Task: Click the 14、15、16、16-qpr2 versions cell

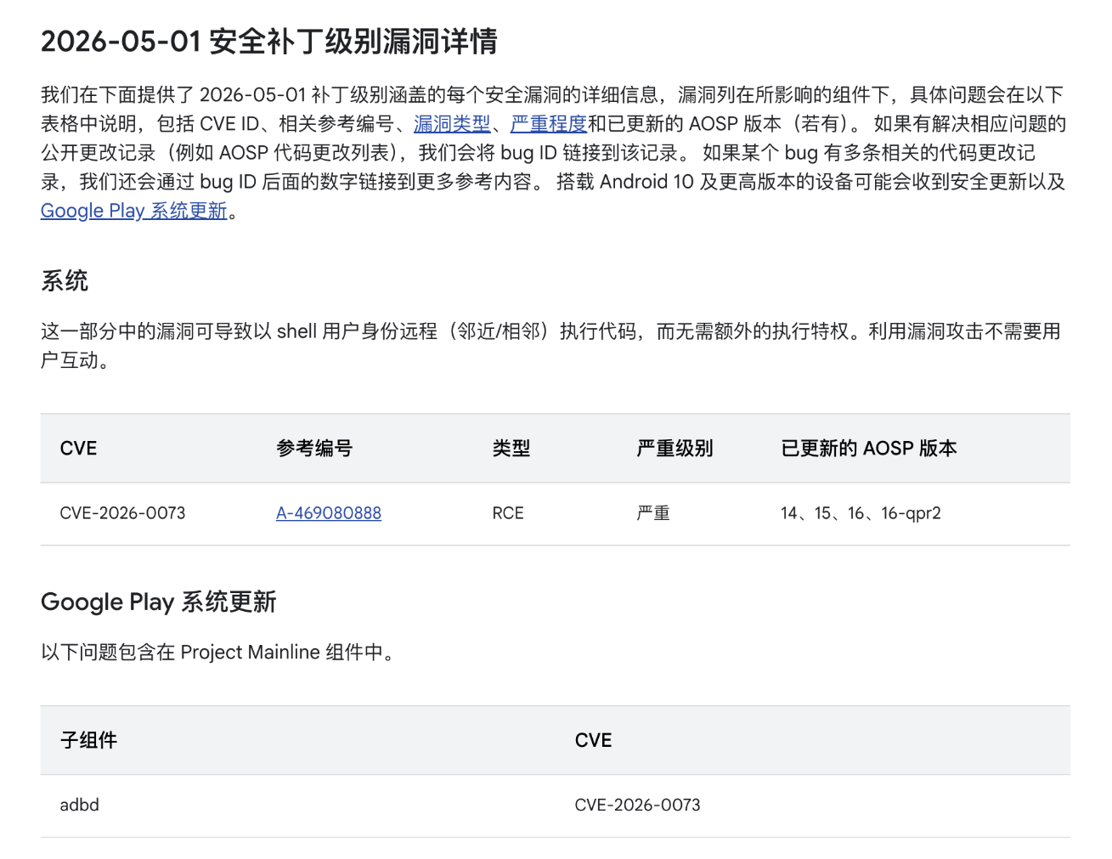Action: (x=861, y=513)
